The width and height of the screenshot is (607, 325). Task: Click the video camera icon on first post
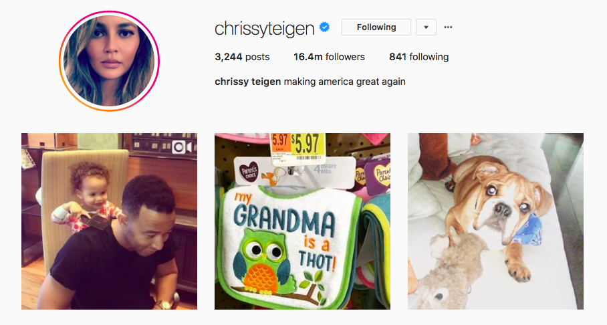(x=182, y=147)
